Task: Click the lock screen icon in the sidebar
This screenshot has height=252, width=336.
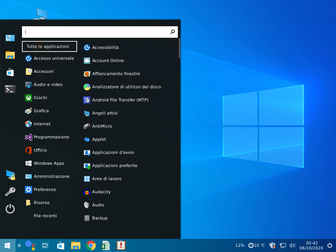Action: coord(10,175)
